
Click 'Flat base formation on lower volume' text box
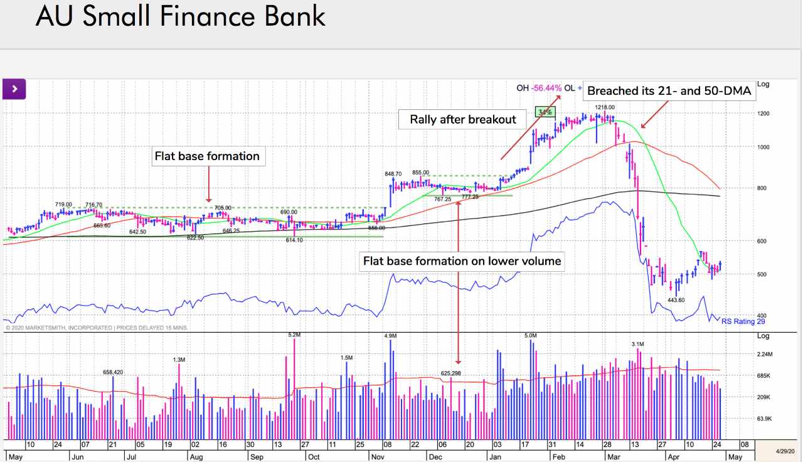point(462,261)
